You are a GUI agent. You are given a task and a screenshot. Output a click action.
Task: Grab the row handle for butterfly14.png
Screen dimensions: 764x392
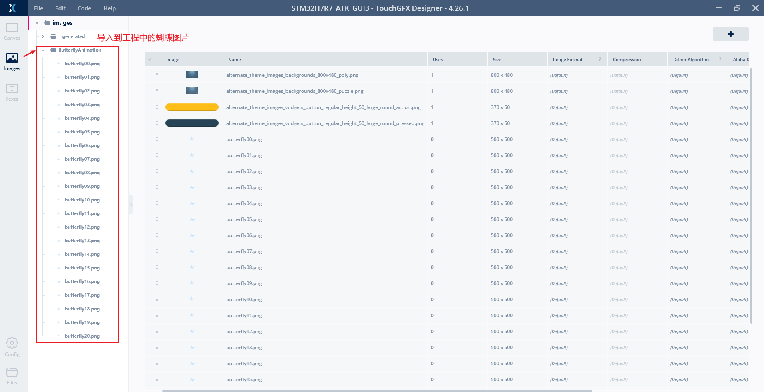pos(157,363)
